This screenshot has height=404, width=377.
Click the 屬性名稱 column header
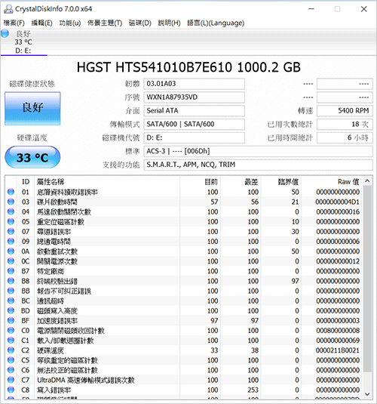[x=106, y=182]
